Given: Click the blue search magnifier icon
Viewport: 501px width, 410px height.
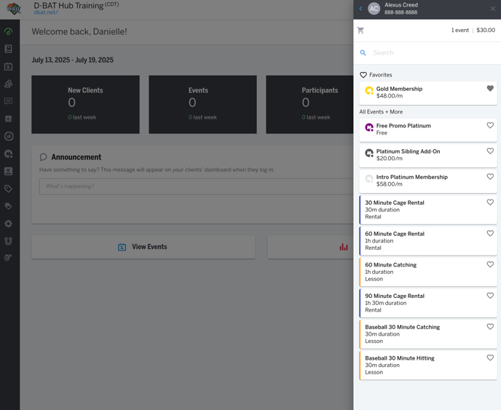Looking at the screenshot, I should [x=363, y=52].
